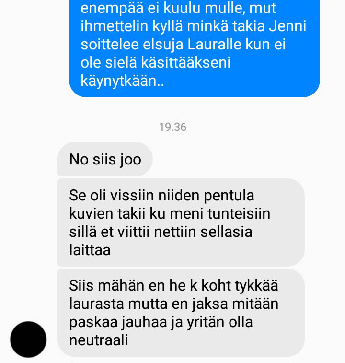Select the 'No siis joo' message

(105, 159)
